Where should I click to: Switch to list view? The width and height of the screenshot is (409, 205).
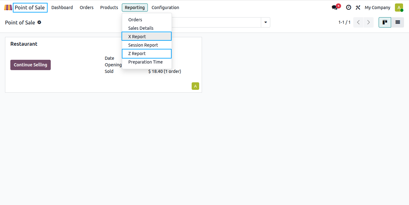pyautogui.click(x=398, y=22)
